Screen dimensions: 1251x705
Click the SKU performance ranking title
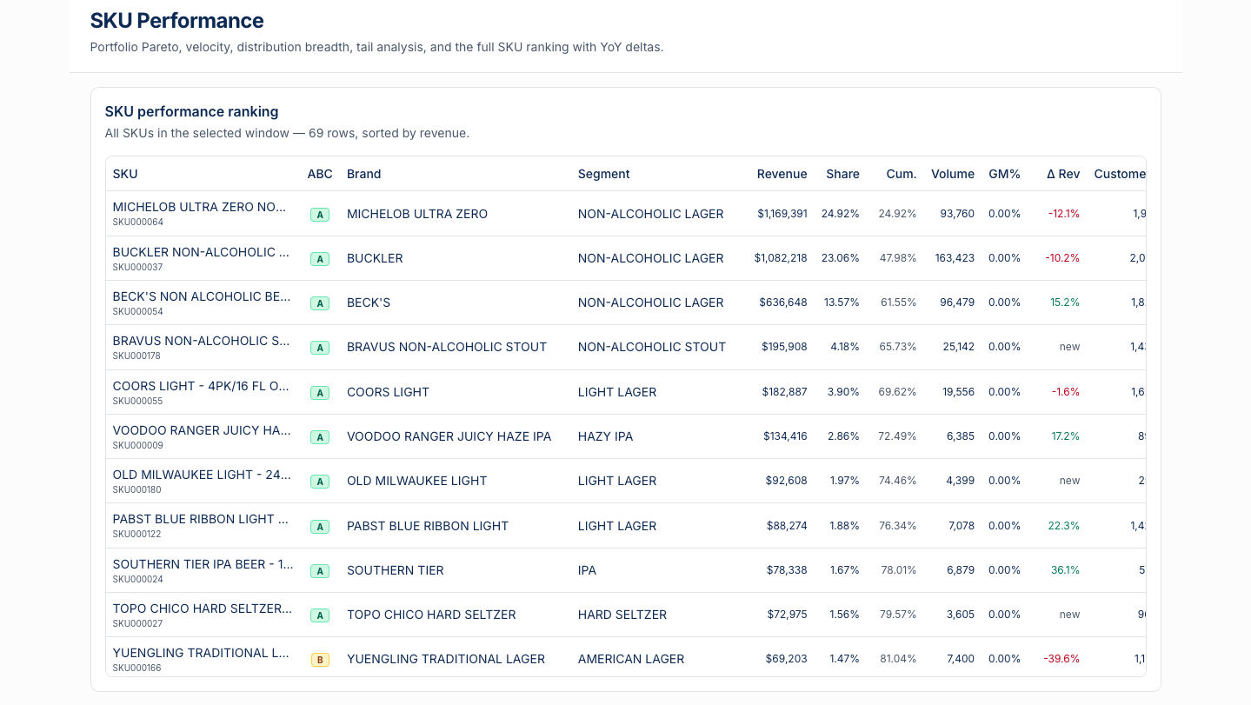tap(191, 111)
